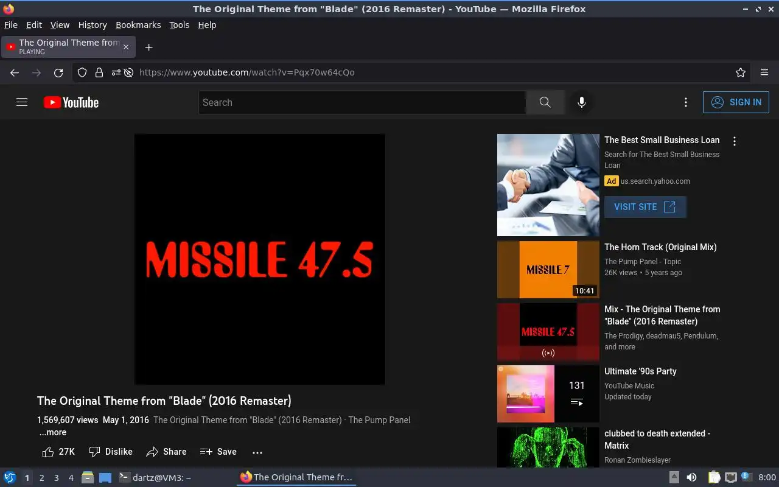The height and width of the screenshot is (487, 779).
Task: Switch to workspace 2
Action: tap(42, 478)
